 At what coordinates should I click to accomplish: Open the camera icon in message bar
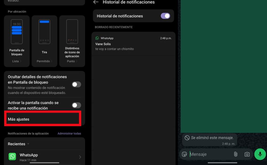click(x=247, y=154)
